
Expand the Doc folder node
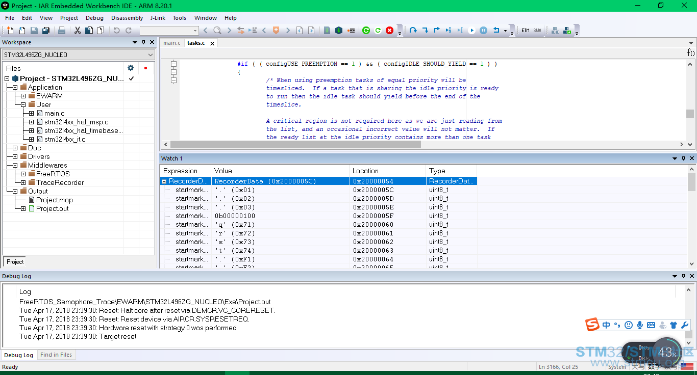15,148
